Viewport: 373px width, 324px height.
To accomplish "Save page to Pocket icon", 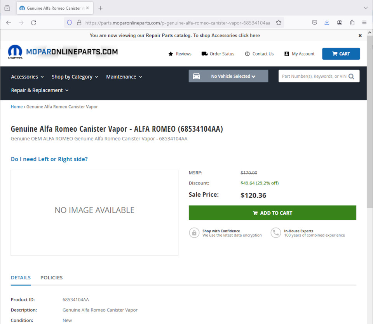I will [x=315, y=23].
